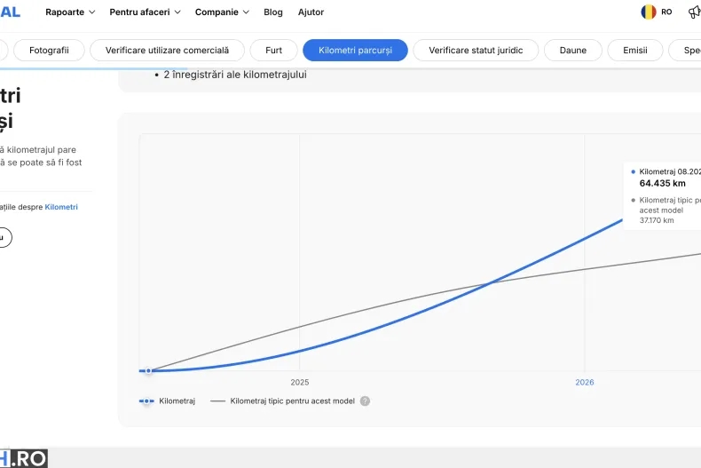Select the Kilometri parcurși tab

pos(356,50)
